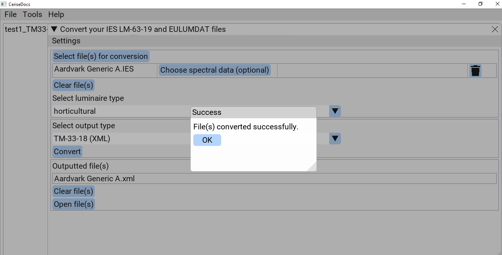Click Clear file(s) under input files
Viewport: 502px width, 255px height.
coord(73,85)
